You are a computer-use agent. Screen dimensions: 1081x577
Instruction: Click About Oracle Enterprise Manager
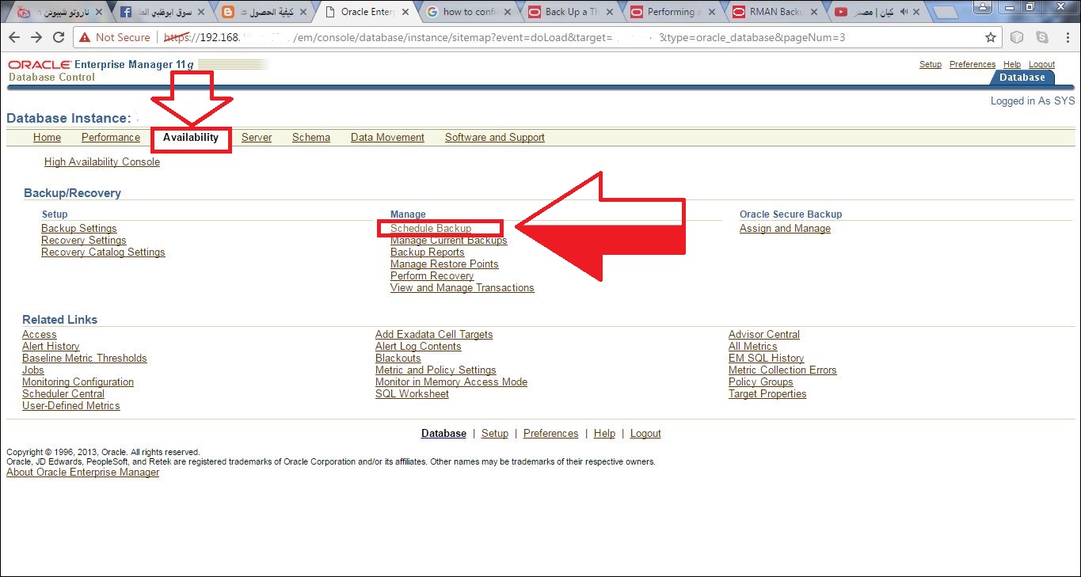[x=83, y=473]
